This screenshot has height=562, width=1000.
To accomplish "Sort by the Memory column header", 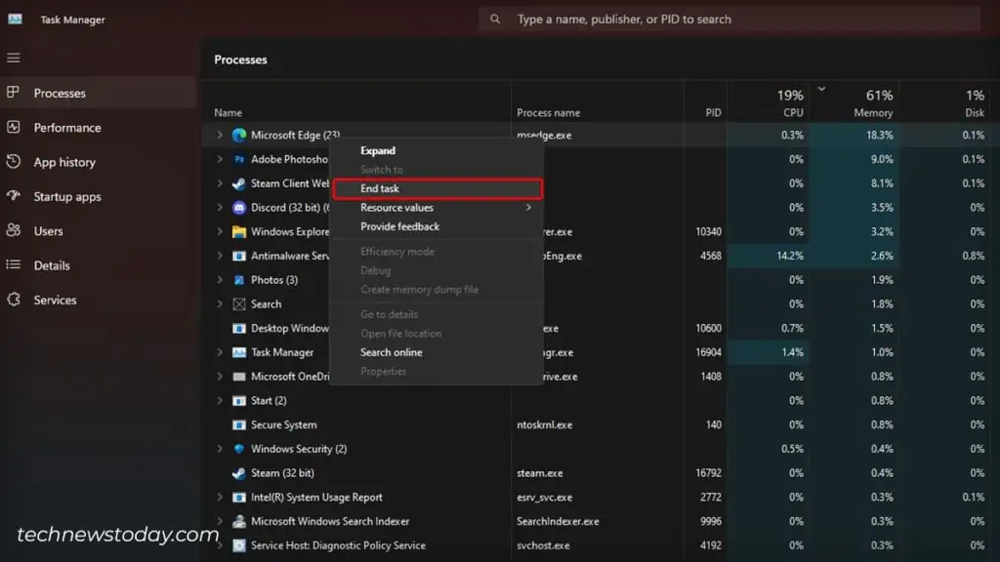I will point(873,113).
